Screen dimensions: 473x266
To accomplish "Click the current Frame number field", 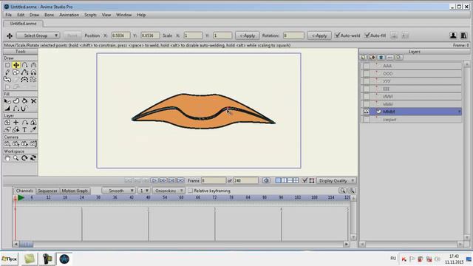I will coord(214,180).
